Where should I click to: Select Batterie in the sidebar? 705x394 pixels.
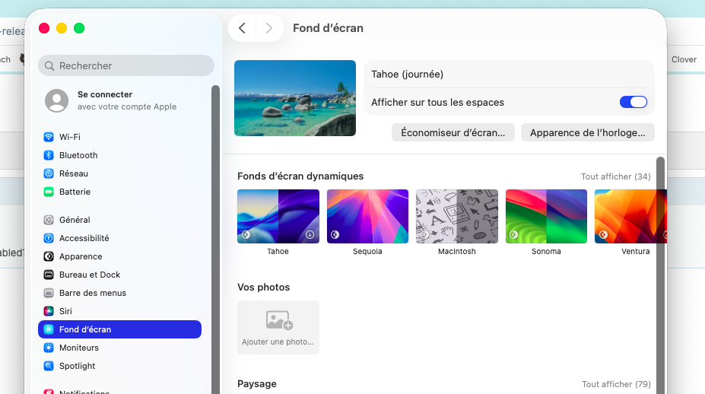pyautogui.click(x=119, y=192)
